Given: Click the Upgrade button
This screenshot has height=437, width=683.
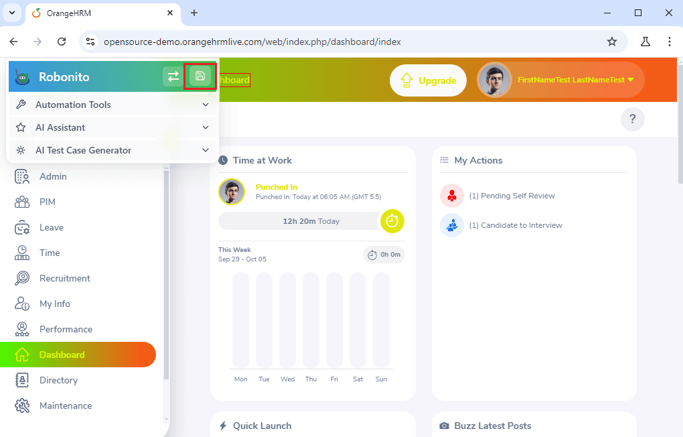Looking at the screenshot, I should [x=428, y=80].
